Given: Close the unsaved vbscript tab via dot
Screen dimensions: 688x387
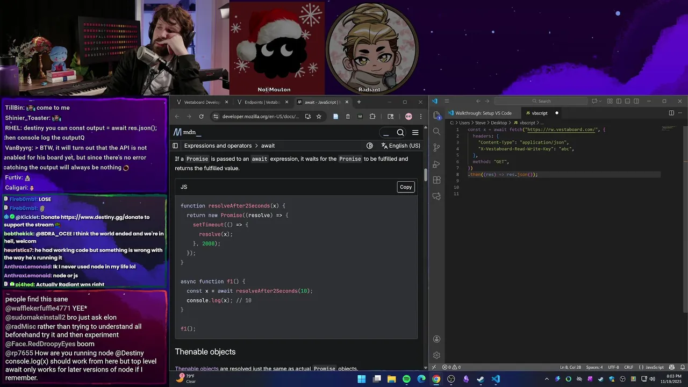Looking at the screenshot, I should tap(556, 113).
